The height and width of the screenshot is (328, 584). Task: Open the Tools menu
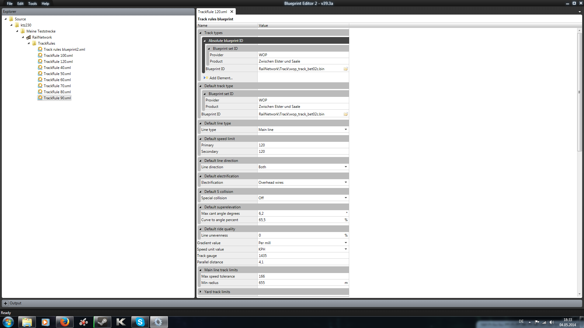[x=32, y=4]
